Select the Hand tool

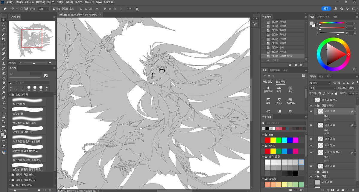point(4,117)
